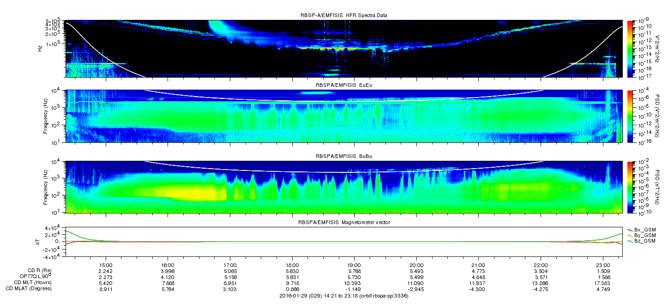Click the HFR Spectra Data plot title
Screen dimensions: 668x304
pos(344,15)
